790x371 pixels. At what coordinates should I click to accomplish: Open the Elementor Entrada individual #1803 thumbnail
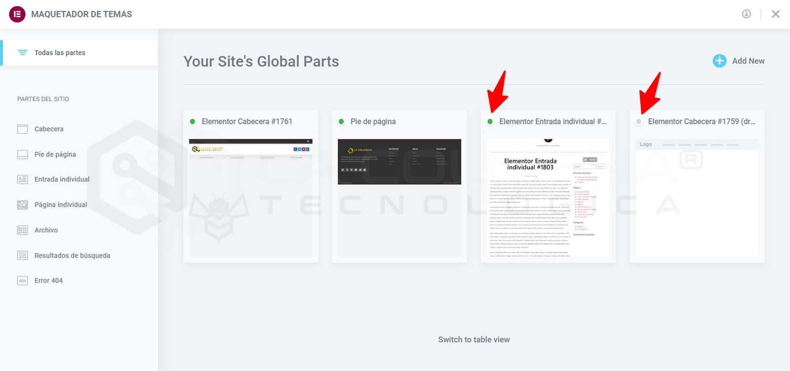point(548,197)
